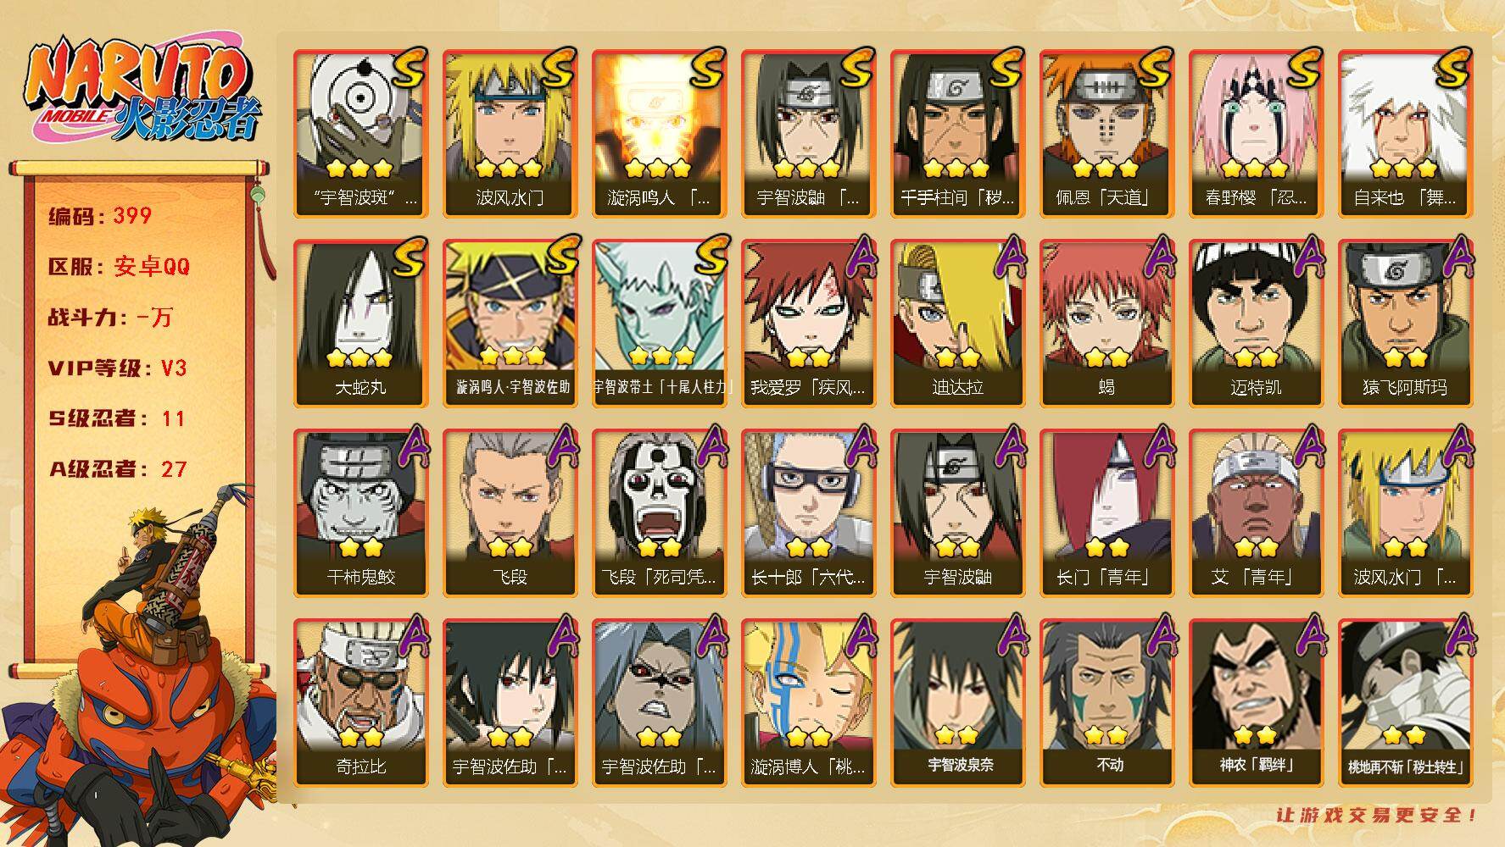The height and width of the screenshot is (847, 1505).
Task: Open the 桃地再不斩「秽土转生」 card
Action: (1406, 703)
